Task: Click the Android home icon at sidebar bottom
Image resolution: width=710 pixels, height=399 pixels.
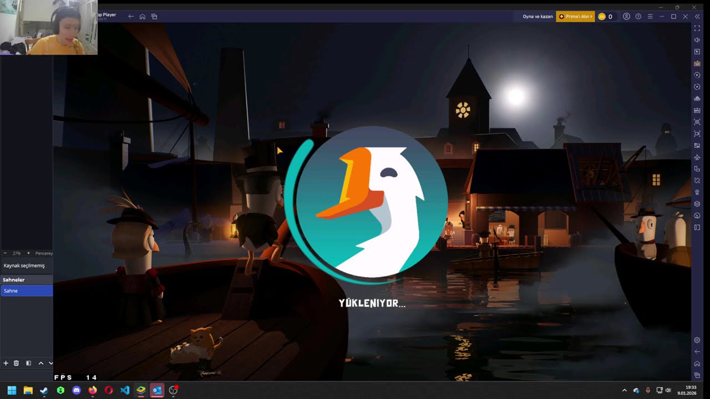Action: tap(697, 364)
